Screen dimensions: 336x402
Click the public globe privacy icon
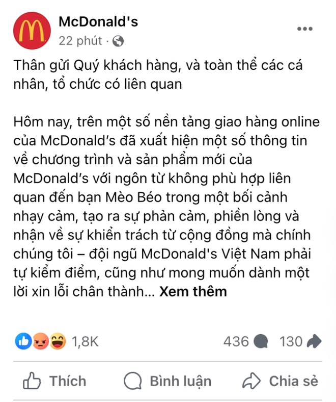(118, 41)
